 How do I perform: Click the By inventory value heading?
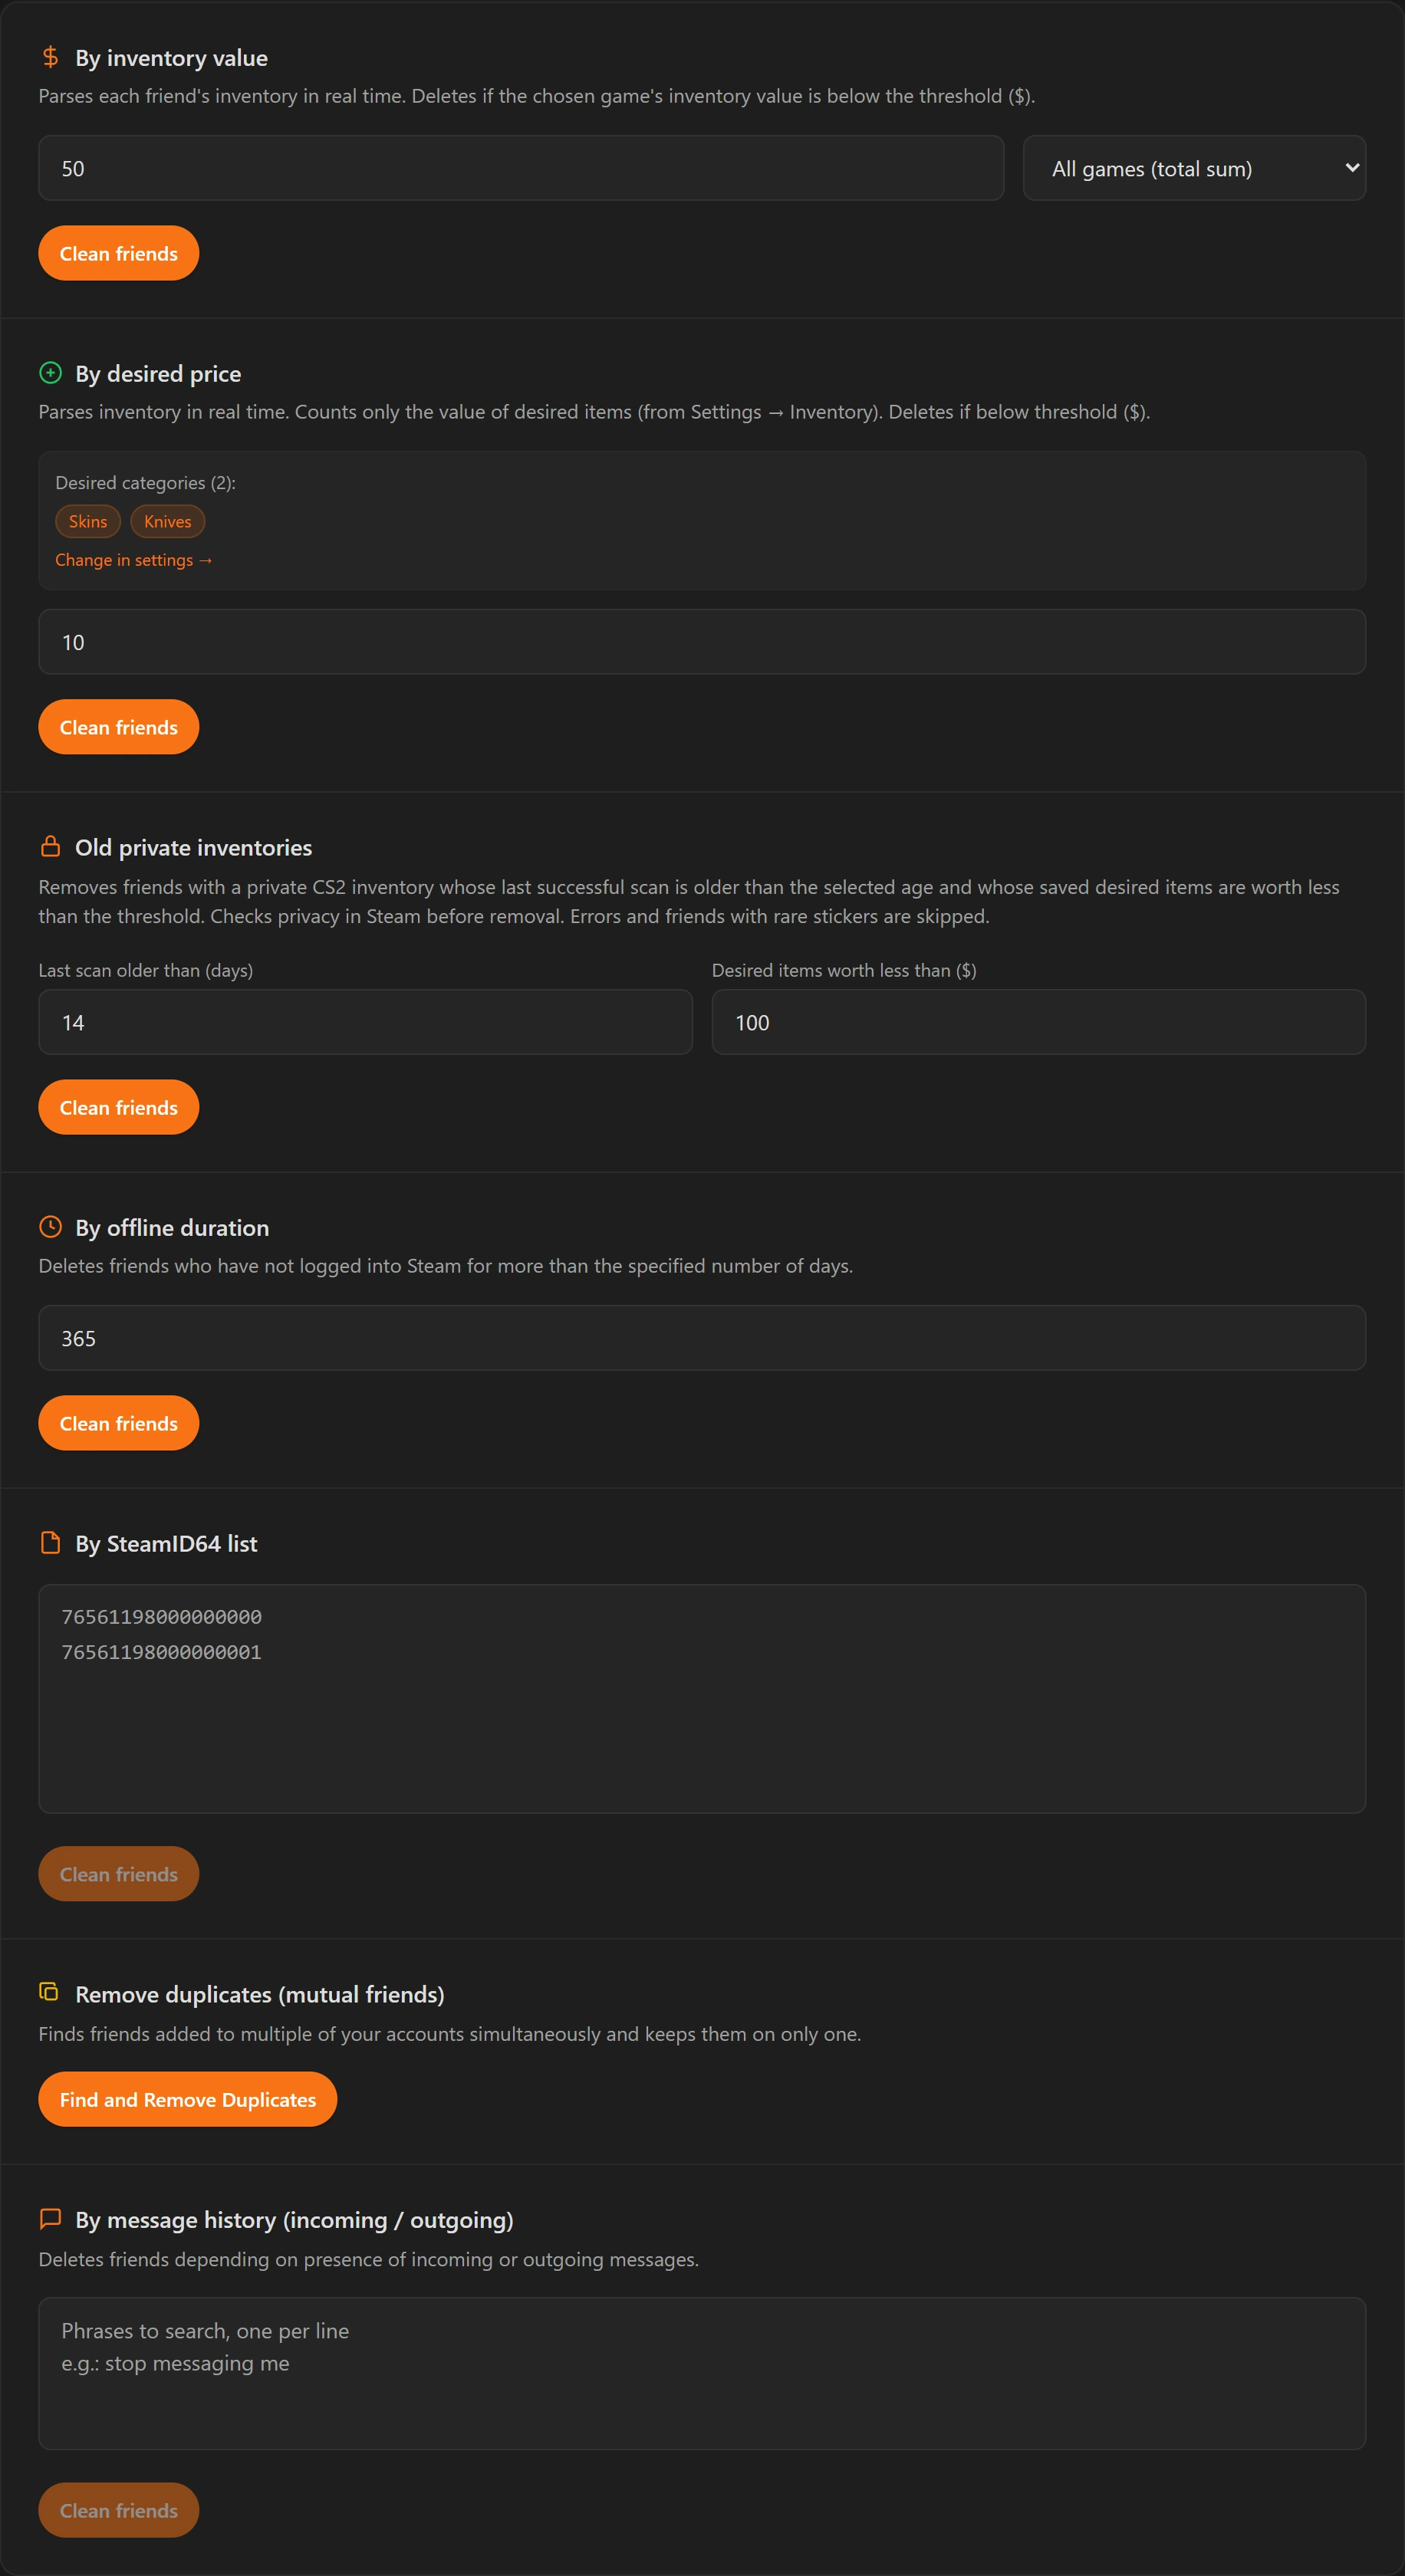[x=171, y=58]
